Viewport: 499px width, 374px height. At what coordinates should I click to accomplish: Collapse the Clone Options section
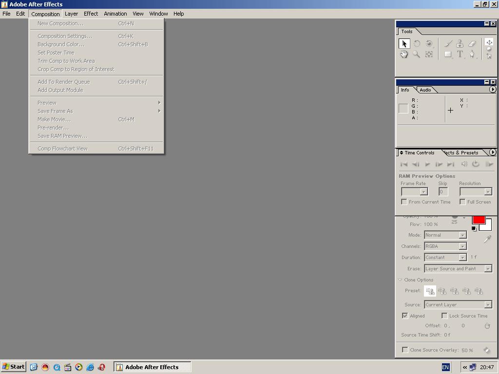[x=400, y=280]
